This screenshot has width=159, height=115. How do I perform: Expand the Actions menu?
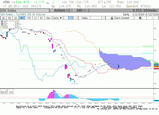pyautogui.click(x=59, y=10)
